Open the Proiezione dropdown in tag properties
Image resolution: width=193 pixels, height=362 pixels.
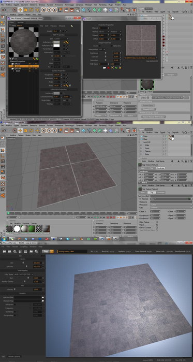(x=171, y=205)
